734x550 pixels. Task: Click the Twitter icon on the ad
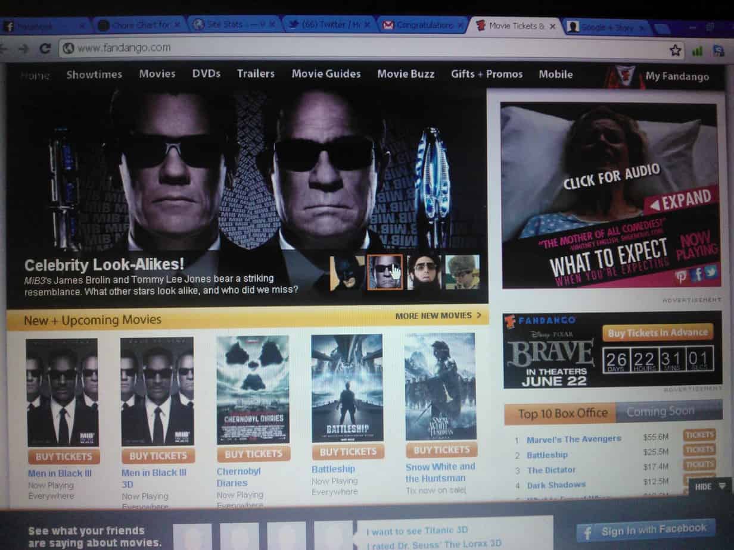tap(711, 272)
